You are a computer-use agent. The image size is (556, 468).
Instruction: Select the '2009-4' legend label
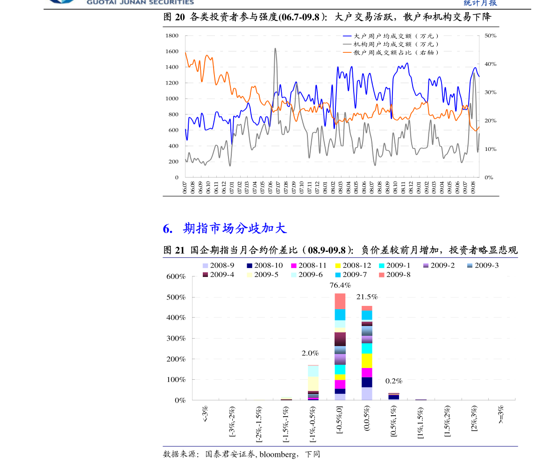[222, 275]
